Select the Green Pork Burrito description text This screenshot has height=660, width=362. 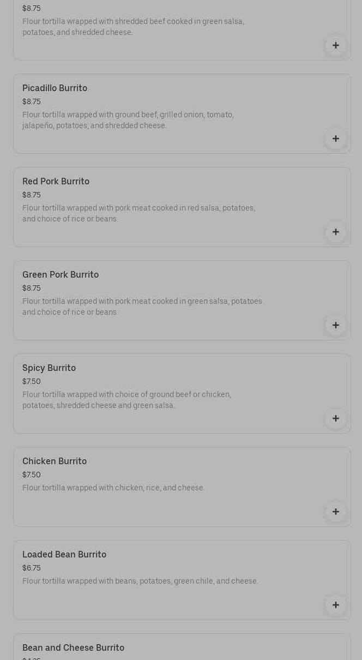142,307
